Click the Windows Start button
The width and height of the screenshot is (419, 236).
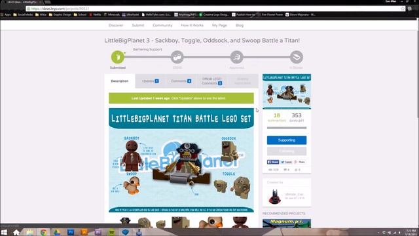point(4,232)
